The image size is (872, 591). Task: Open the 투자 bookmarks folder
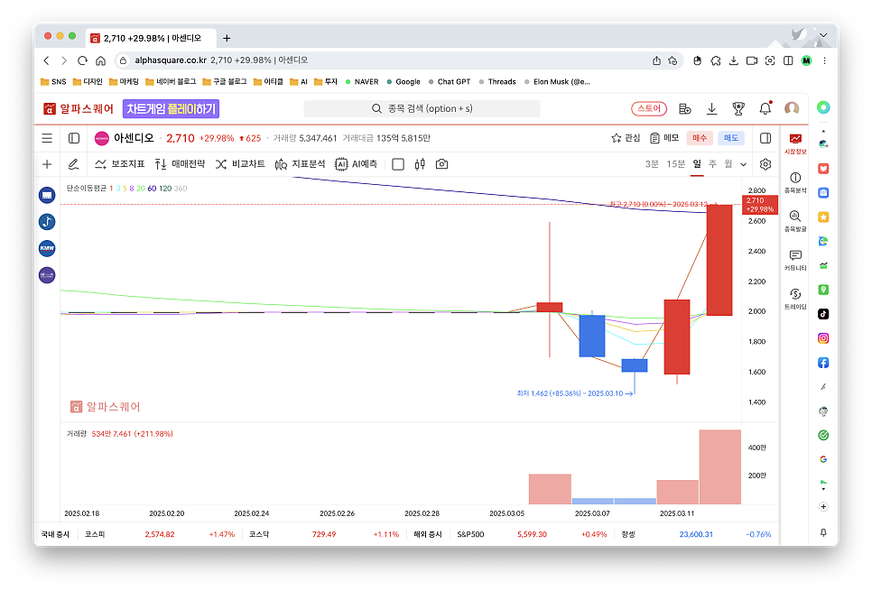click(326, 82)
